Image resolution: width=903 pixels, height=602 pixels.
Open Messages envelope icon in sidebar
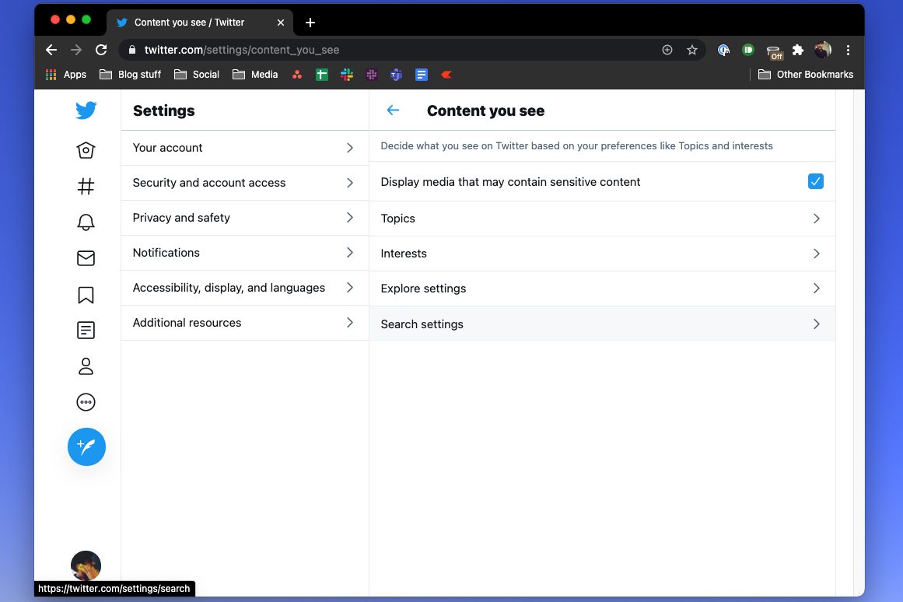click(x=86, y=258)
